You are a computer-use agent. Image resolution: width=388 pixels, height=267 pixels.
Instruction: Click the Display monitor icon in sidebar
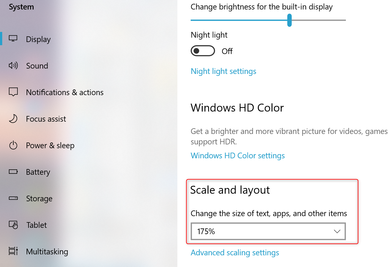pos(13,39)
